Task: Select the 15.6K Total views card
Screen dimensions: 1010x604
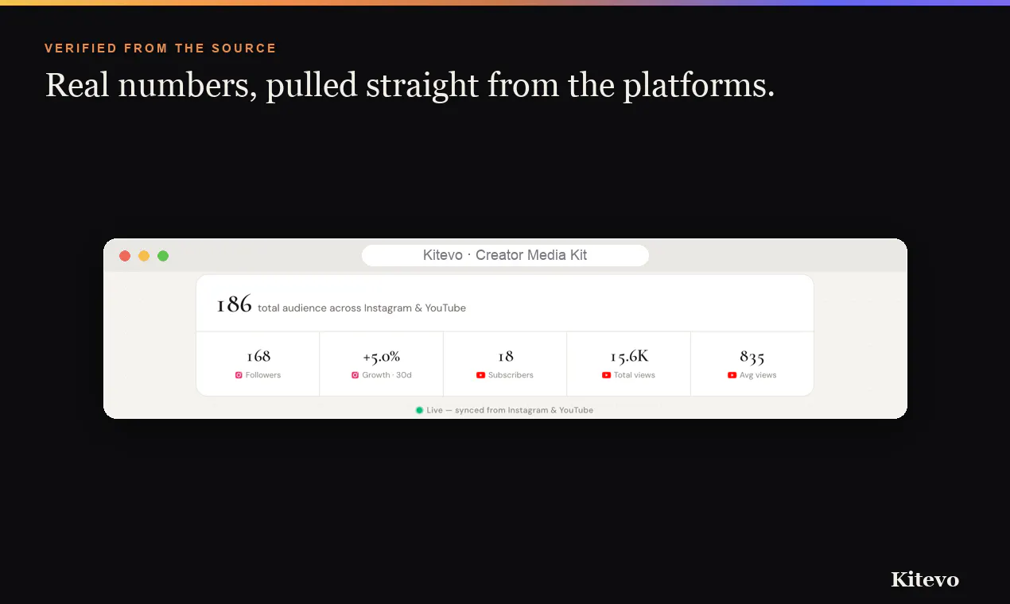Action: tap(628, 363)
